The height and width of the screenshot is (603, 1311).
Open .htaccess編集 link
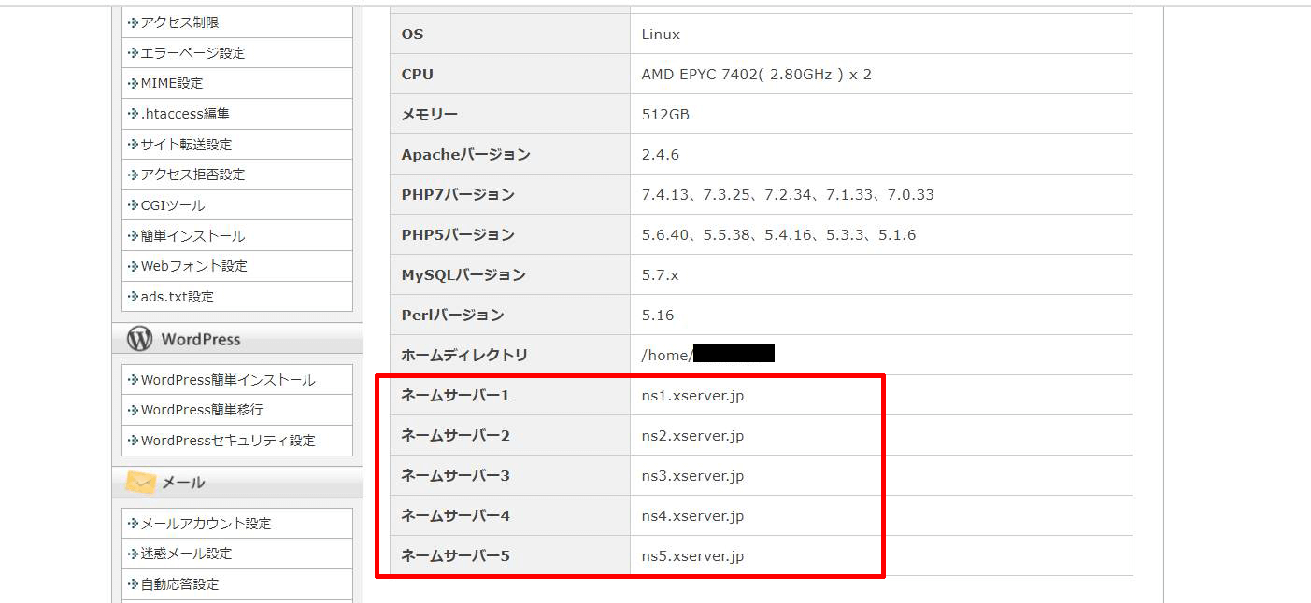[x=185, y=114]
